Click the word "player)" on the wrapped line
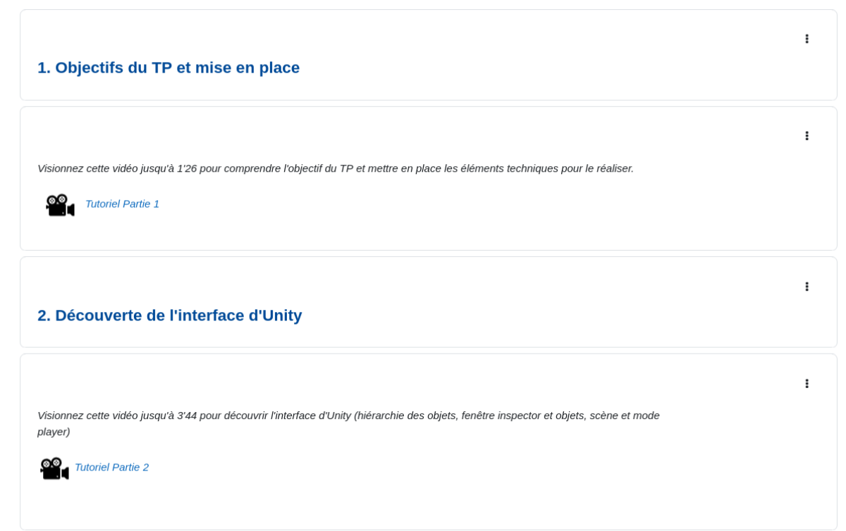The image size is (846, 531). (x=54, y=432)
